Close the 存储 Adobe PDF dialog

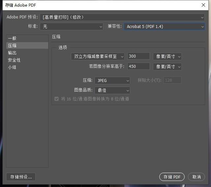(203, 5)
